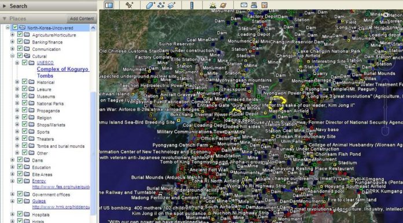Expand the Tombs and burial mounds folder
This screenshot has width=403, height=223.
[x=17, y=146]
